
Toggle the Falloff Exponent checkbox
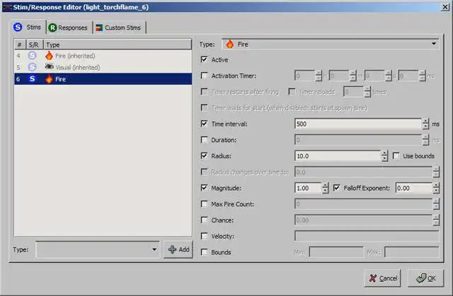[336, 188]
